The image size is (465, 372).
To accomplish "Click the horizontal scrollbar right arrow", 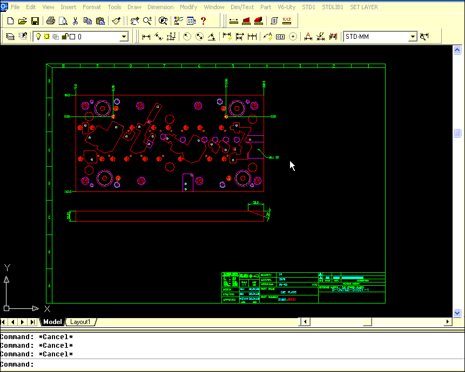I will (x=448, y=322).
